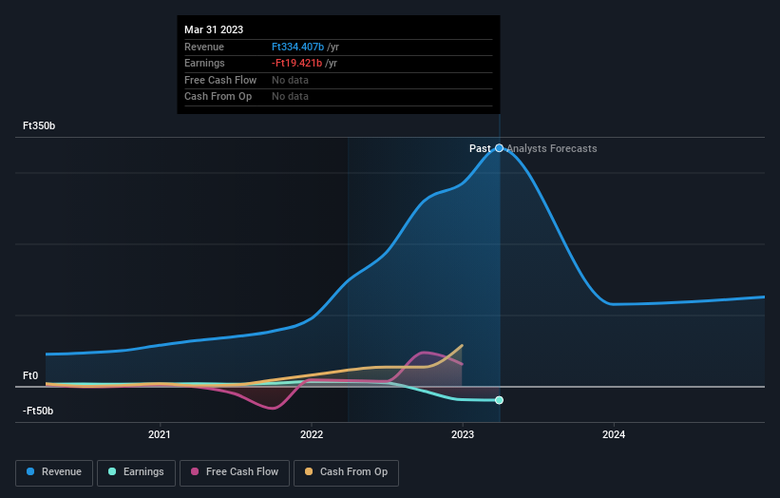Viewport: 780px width, 498px height.
Task: Click the 2021 axis label
Action: [160, 434]
